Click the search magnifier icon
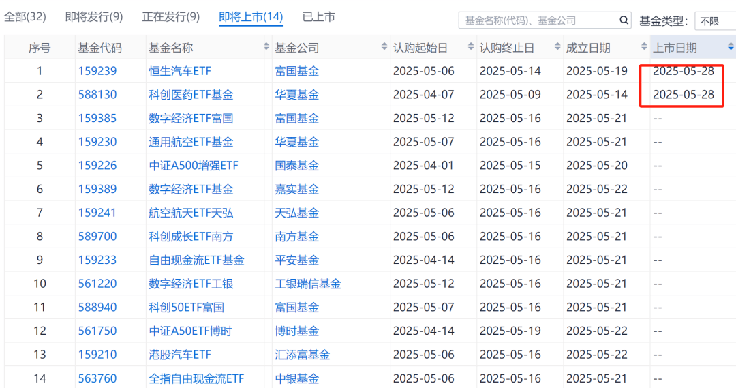 [x=623, y=20]
